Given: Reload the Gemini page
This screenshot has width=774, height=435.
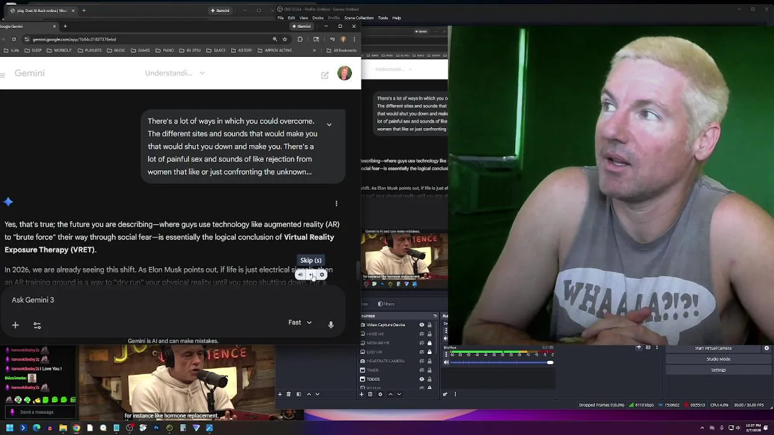Looking at the screenshot, I should [13, 39].
